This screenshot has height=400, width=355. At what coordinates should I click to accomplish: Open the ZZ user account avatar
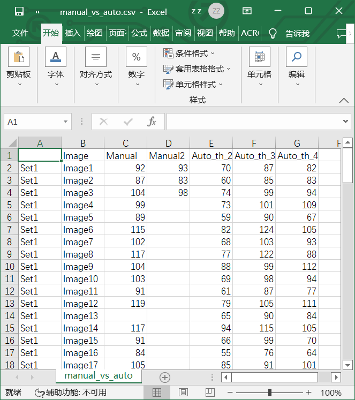[x=216, y=11]
